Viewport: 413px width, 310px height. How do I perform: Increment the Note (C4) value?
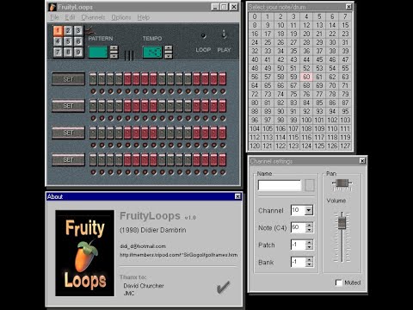click(x=309, y=226)
